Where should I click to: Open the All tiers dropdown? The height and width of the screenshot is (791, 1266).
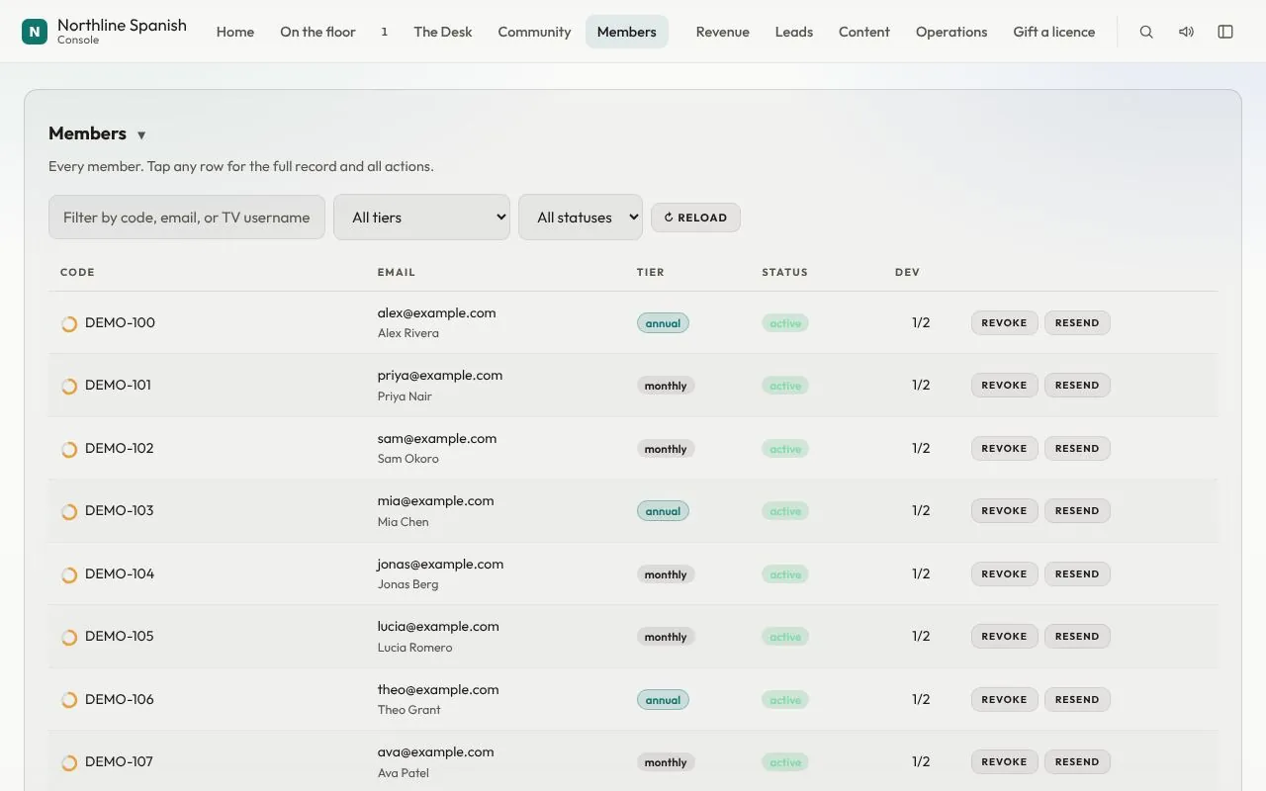tap(421, 217)
